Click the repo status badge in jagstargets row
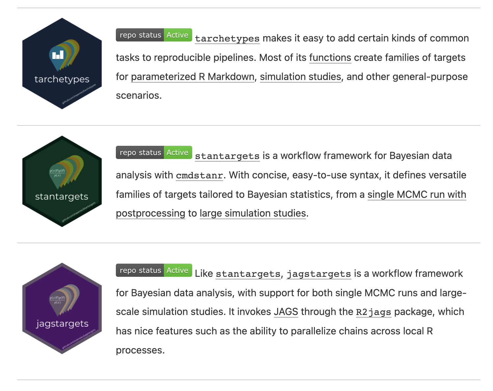 pyautogui.click(x=154, y=270)
